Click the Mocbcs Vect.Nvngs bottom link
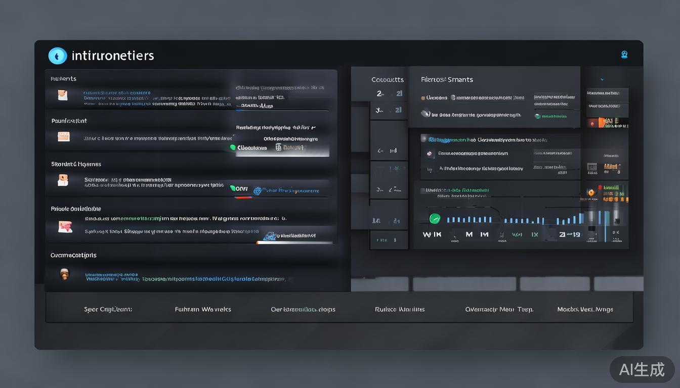 [x=585, y=309]
